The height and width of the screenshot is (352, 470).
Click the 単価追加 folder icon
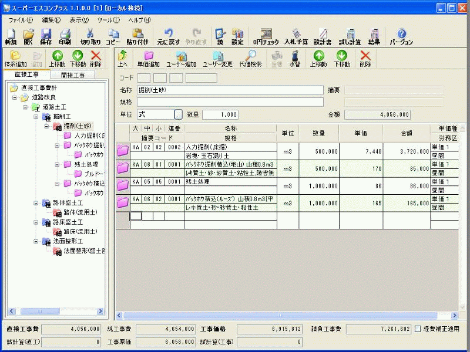click(149, 59)
